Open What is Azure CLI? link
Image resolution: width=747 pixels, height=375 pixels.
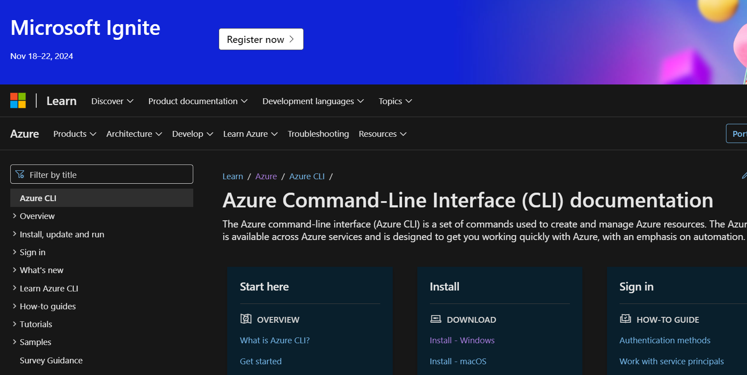[275, 340]
